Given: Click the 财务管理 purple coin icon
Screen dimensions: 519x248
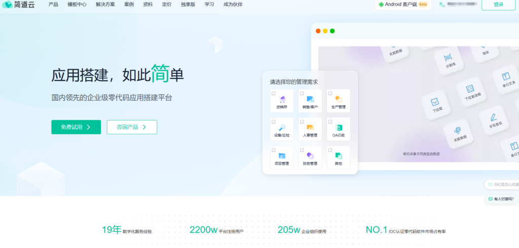Looking at the screenshot, I should pyautogui.click(x=310, y=155).
